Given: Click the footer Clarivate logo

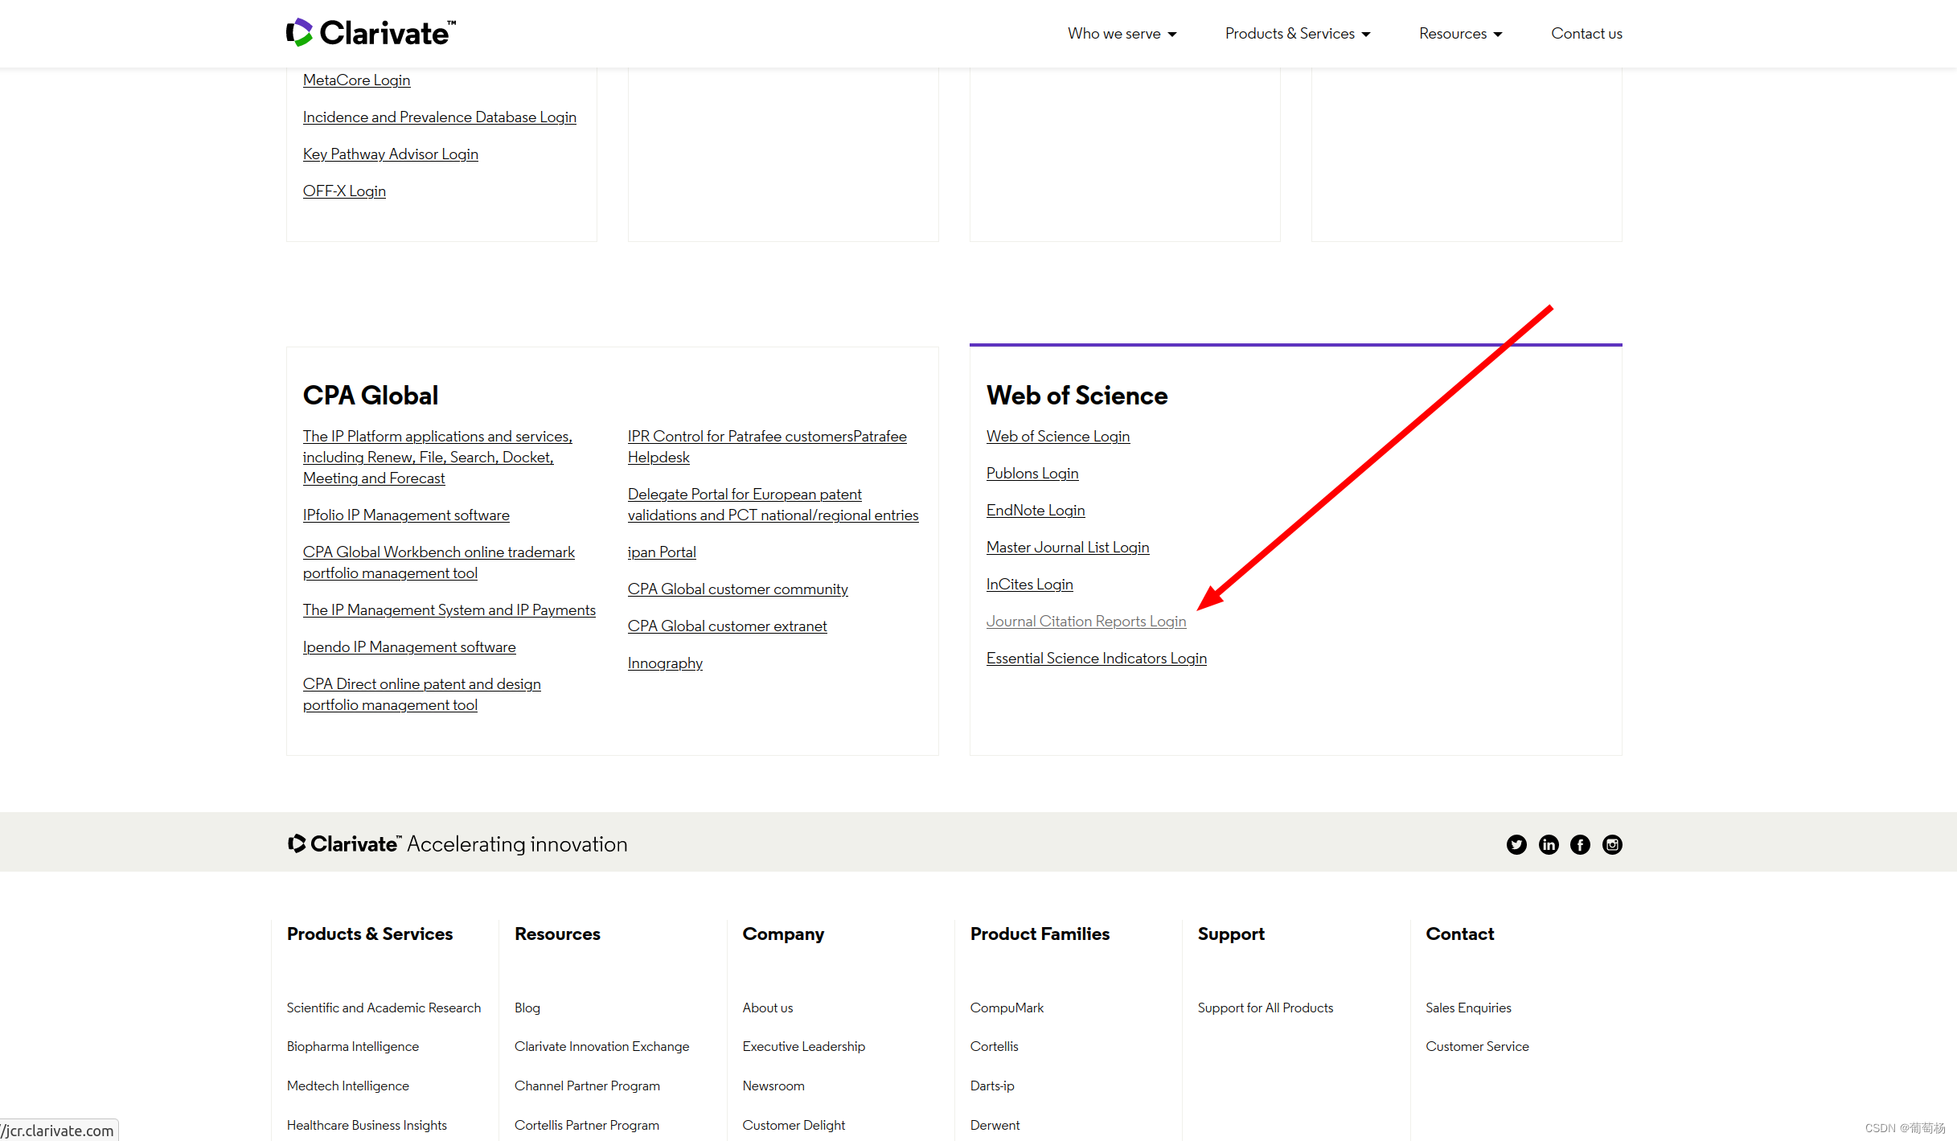Looking at the screenshot, I should tap(343, 843).
